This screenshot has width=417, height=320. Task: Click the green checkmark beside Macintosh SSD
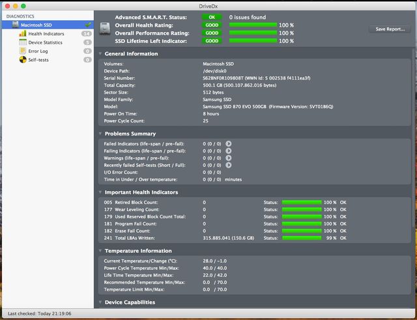tap(88, 25)
